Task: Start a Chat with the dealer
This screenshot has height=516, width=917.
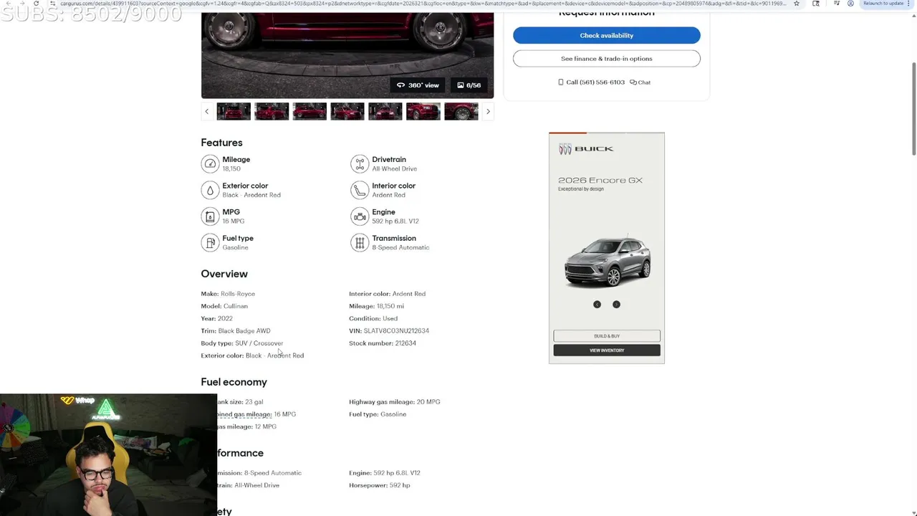Action: tap(640, 82)
